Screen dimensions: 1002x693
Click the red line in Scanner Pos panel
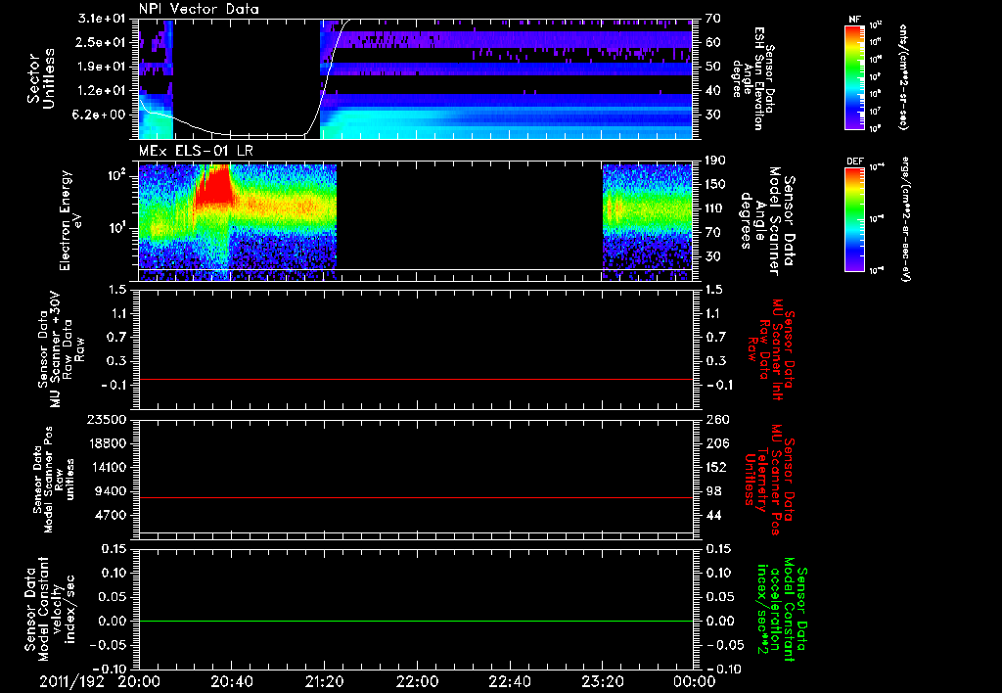click(x=416, y=497)
